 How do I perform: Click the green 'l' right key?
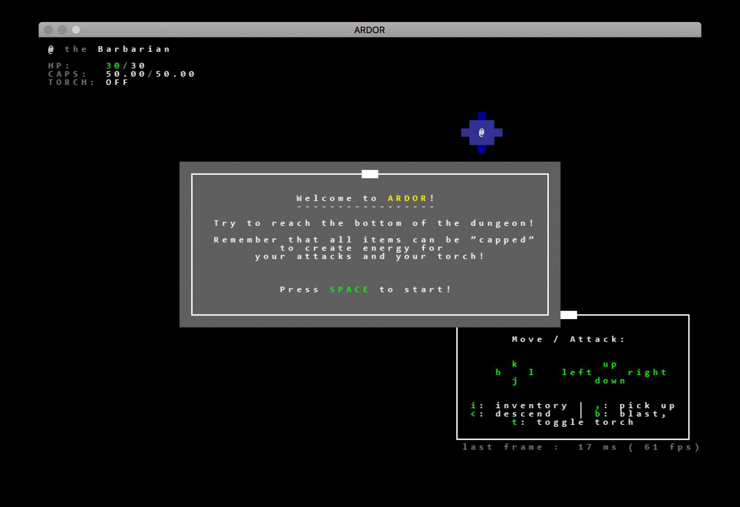pyautogui.click(x=531, y=372)
